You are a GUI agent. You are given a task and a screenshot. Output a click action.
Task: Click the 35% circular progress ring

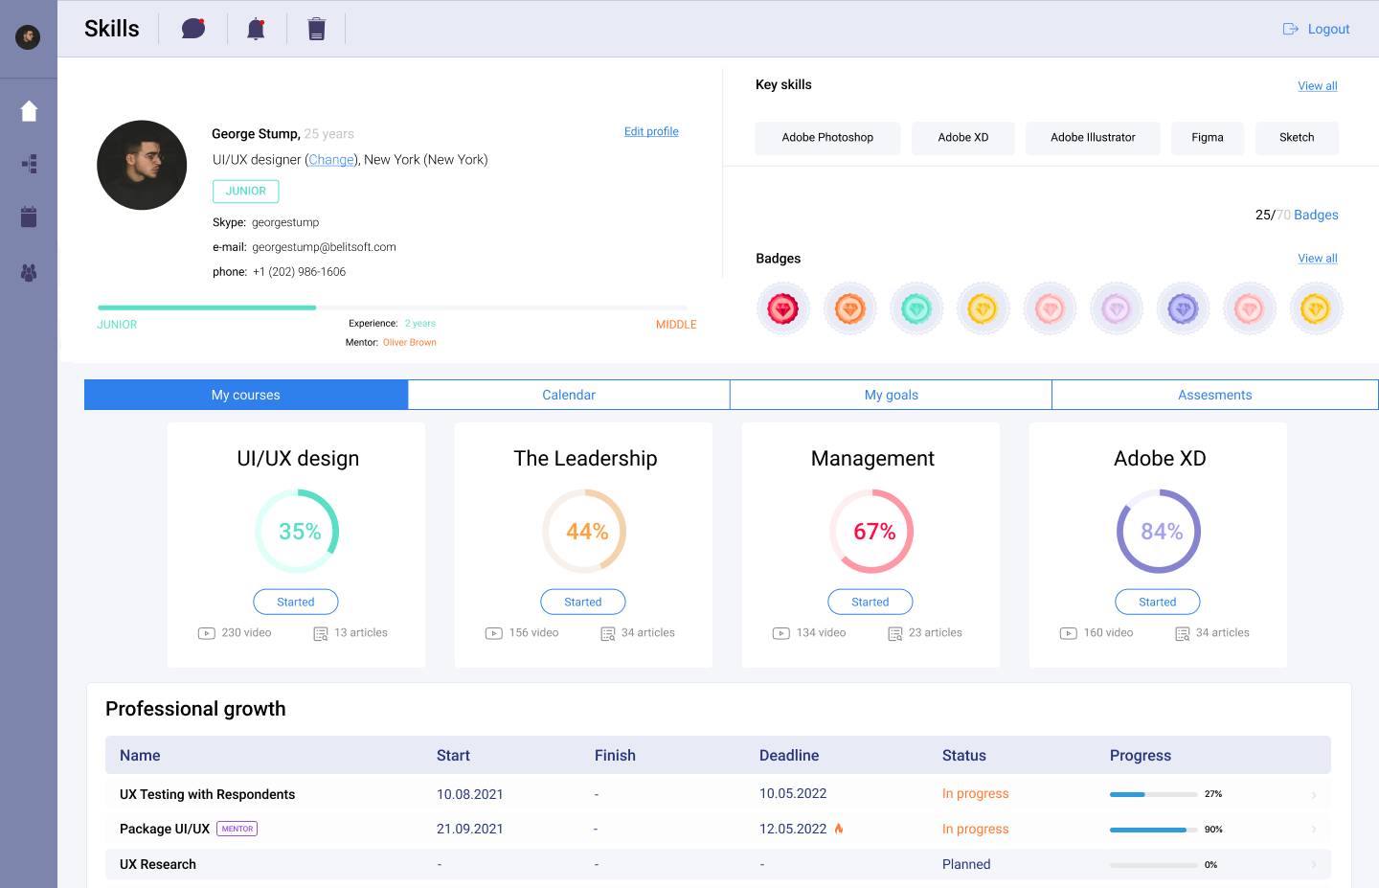coord(297,532)
